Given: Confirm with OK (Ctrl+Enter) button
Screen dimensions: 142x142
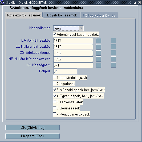Looking at the screenshot, I should pyautogui.click(x=33, y=127).
